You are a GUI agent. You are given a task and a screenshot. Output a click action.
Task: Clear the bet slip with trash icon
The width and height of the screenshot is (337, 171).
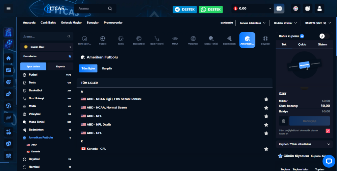click(283, 121)
